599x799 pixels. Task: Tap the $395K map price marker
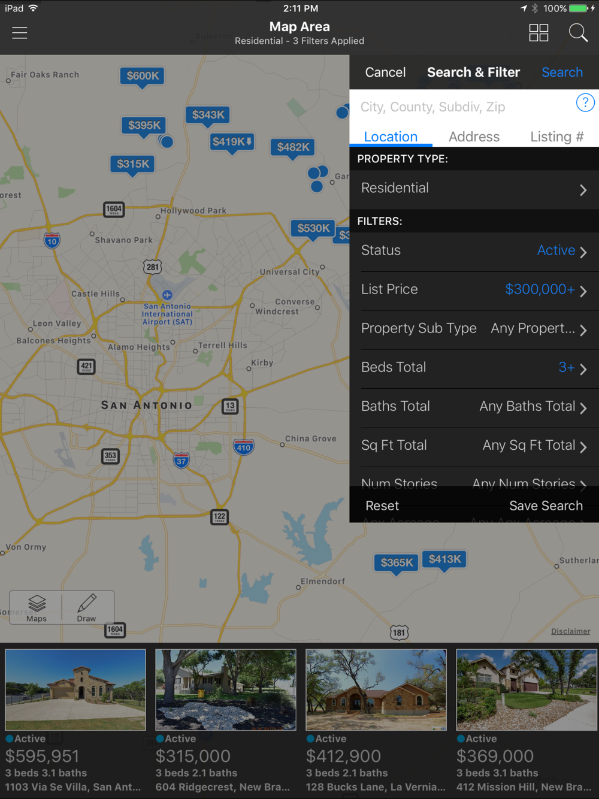144,126
